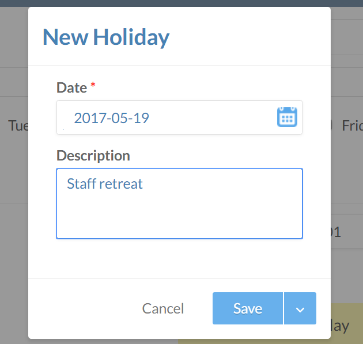
Task: Expand the Save options dropdown arrow
Action: (300, 309)
